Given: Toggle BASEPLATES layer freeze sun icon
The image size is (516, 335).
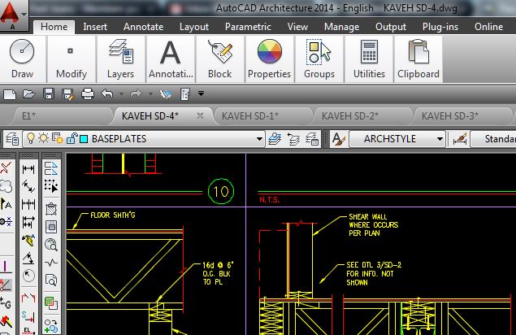Looking at the screenshot, I should (x=43, y=138).
